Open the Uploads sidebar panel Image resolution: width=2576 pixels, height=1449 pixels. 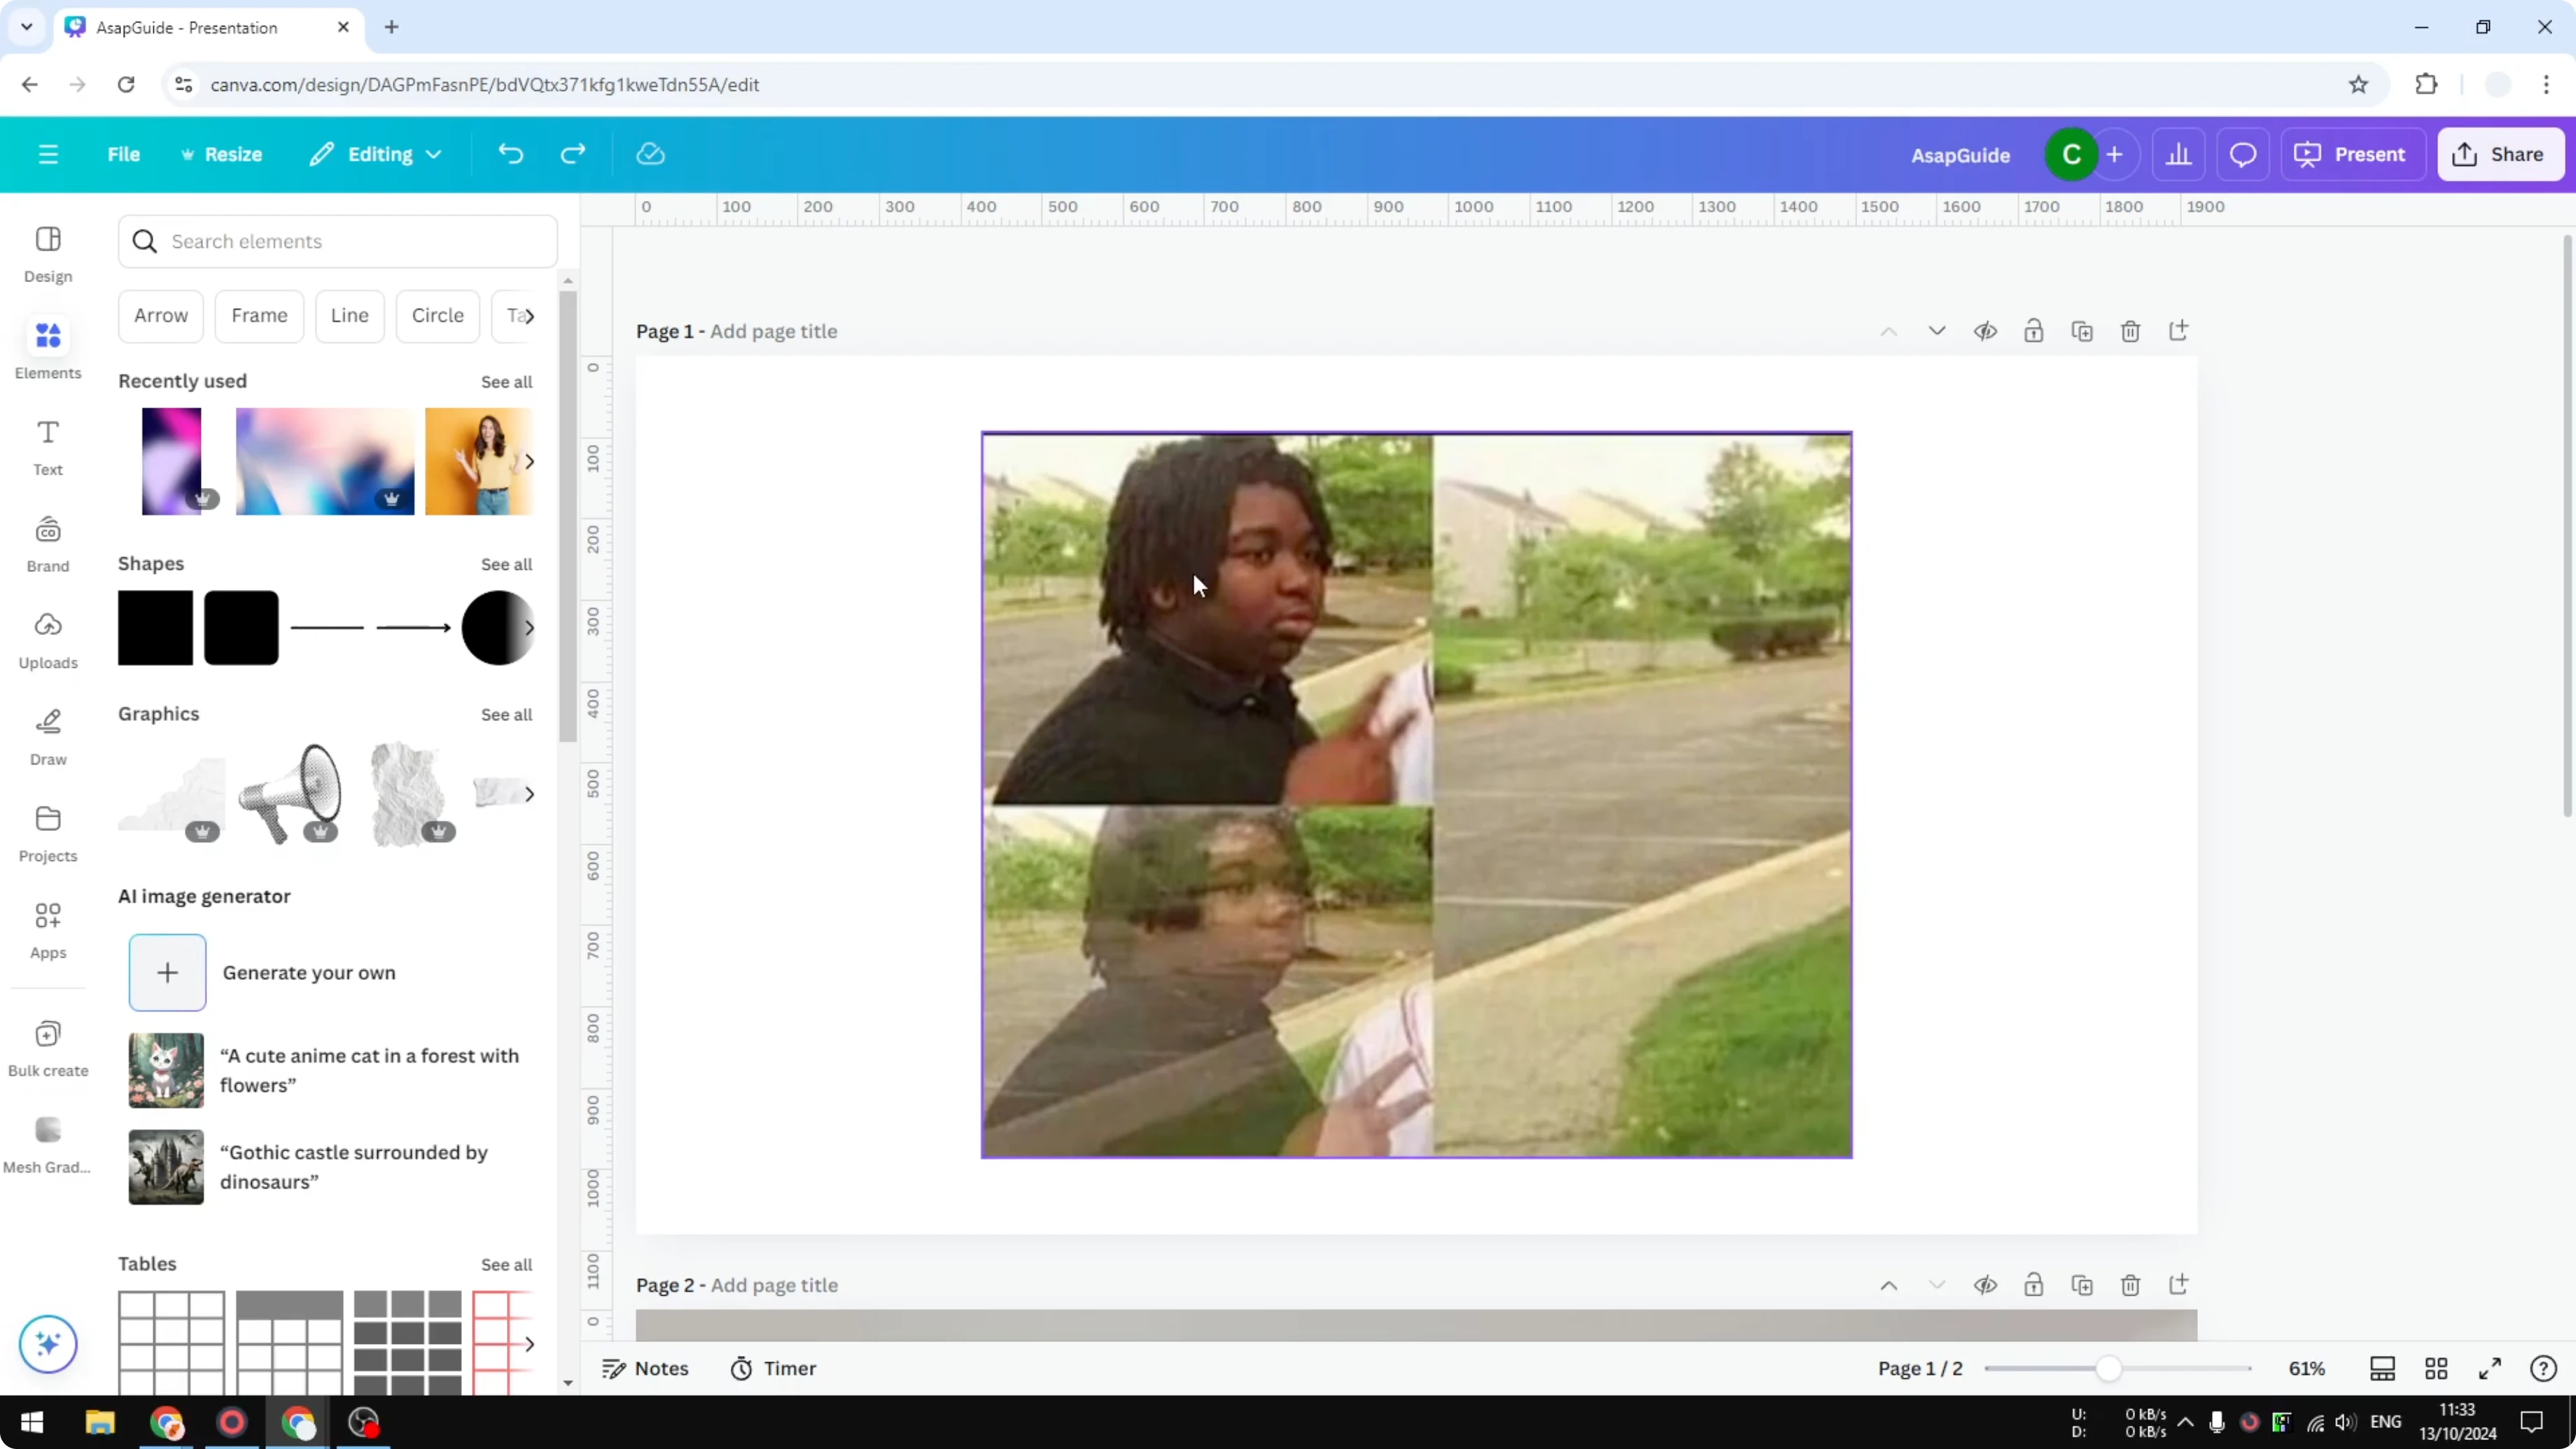click(48, 640)
